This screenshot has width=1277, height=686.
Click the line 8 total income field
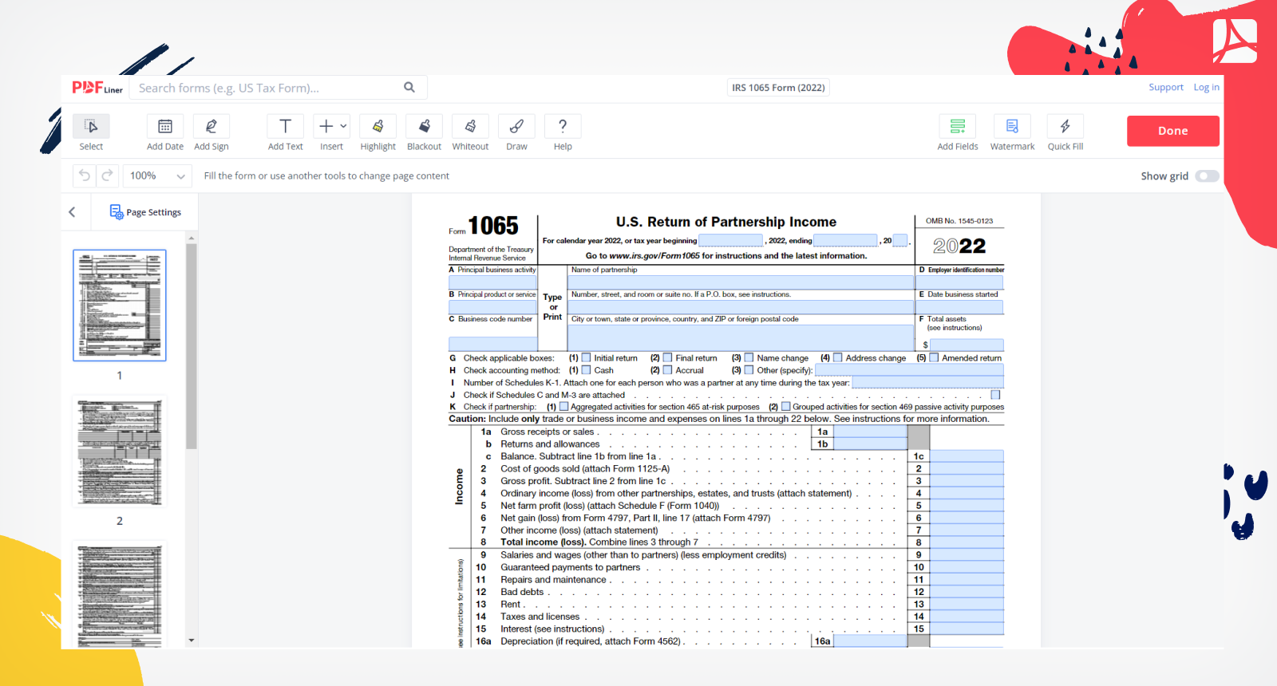[x=967, y=542]
